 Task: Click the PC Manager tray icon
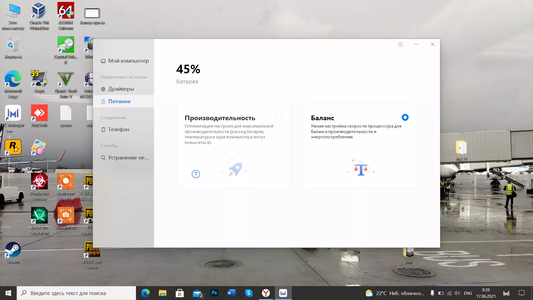(506, 293)
